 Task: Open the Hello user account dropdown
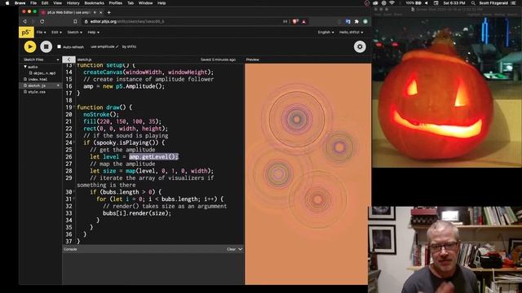click(351, 33)
